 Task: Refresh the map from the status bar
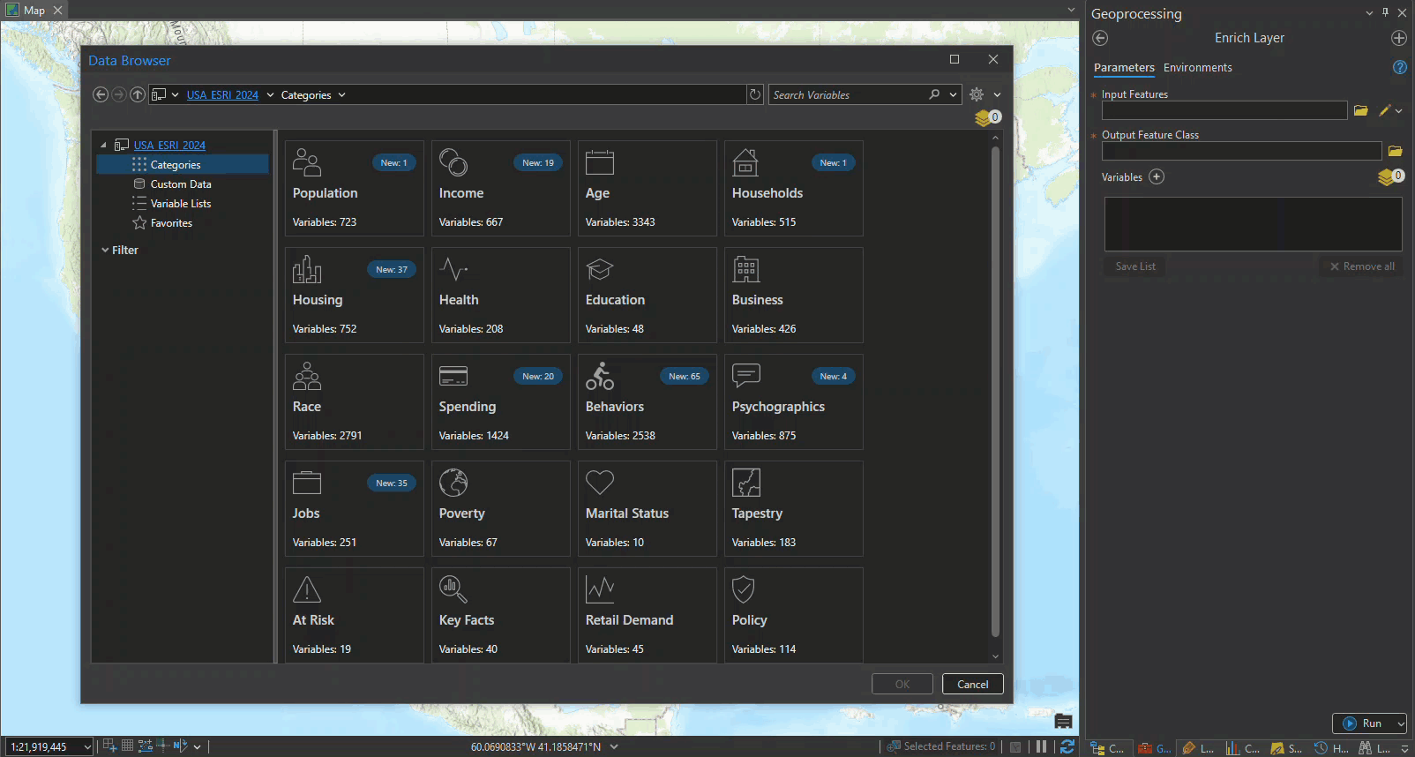1067,746
